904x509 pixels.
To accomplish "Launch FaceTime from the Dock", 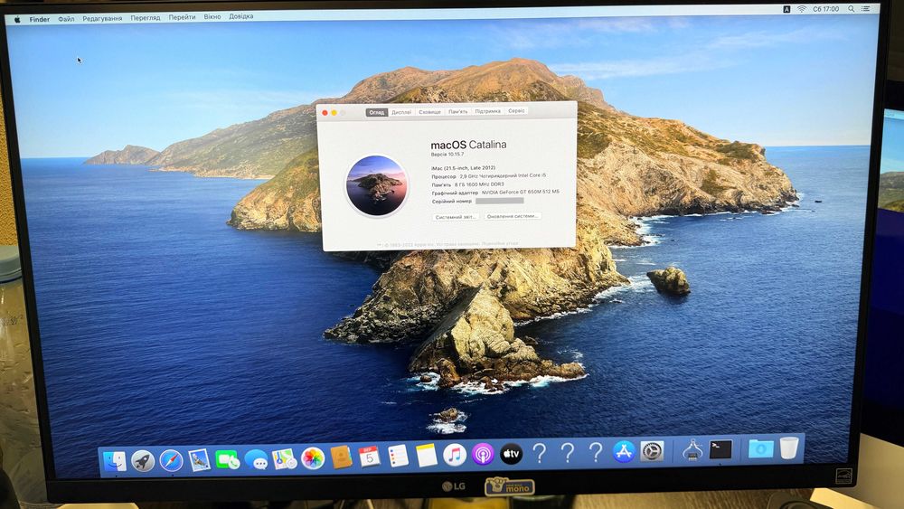I will (228, 459).
